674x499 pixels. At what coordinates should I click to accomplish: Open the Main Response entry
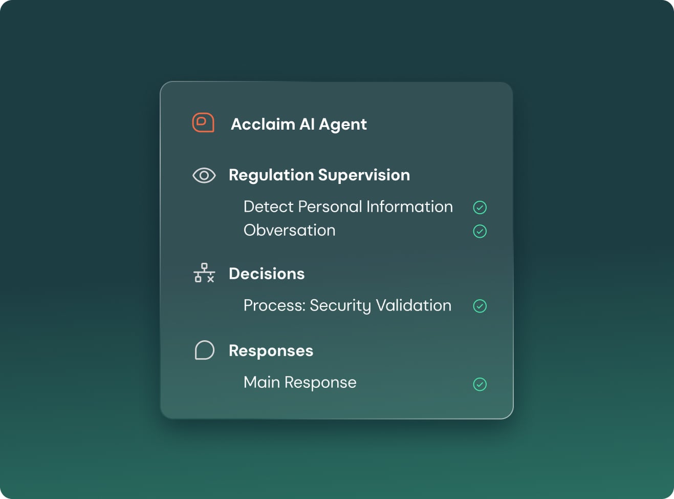[300, 383]
